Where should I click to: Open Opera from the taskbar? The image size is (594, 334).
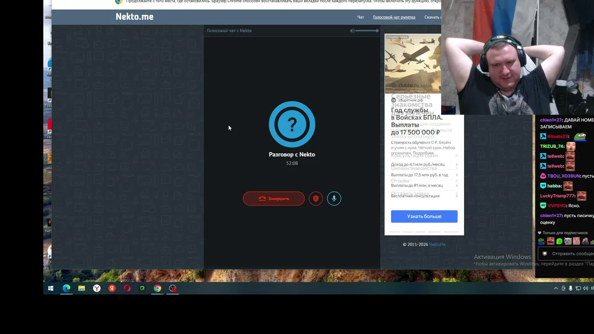click(x=127, y=289)
